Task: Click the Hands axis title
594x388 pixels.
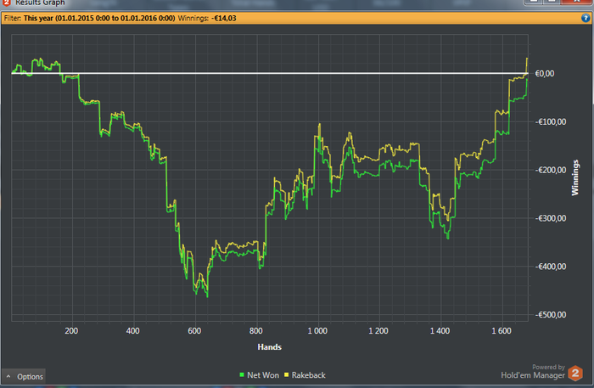Action: 269,347
